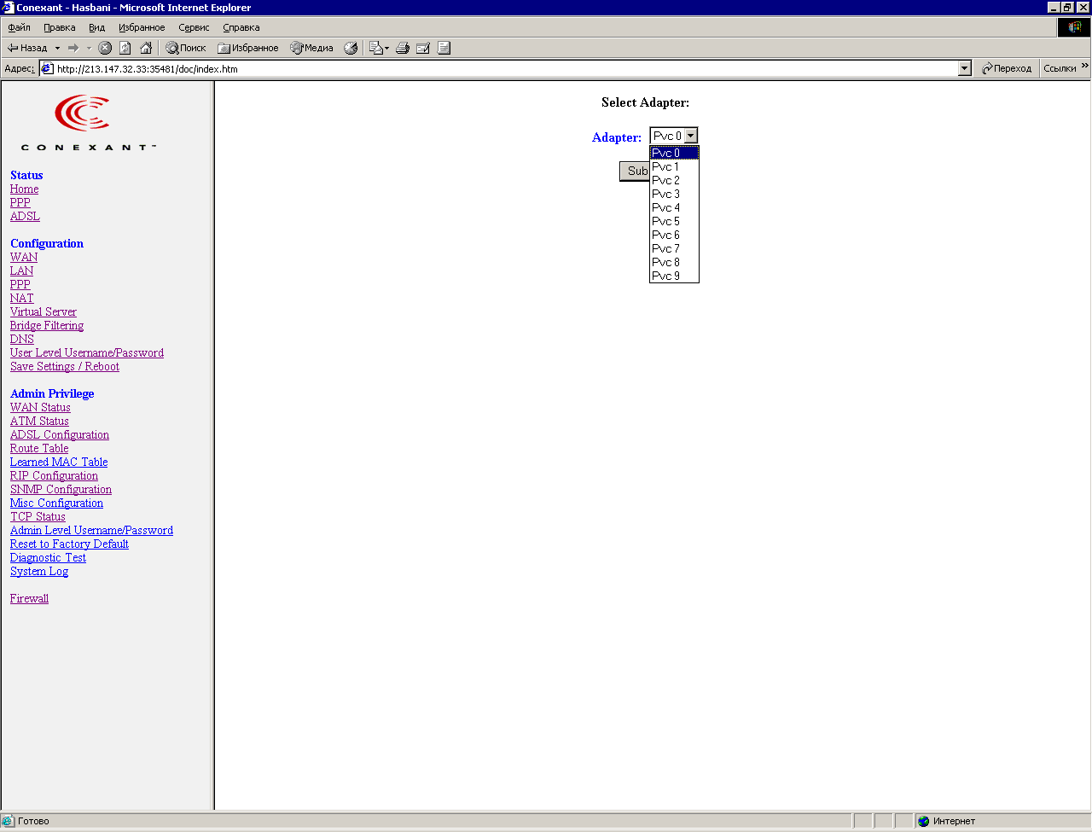Viewport: 1092px width, 832px height.
Task: Go to WAN configuration
Action: [x=24, y=257]
